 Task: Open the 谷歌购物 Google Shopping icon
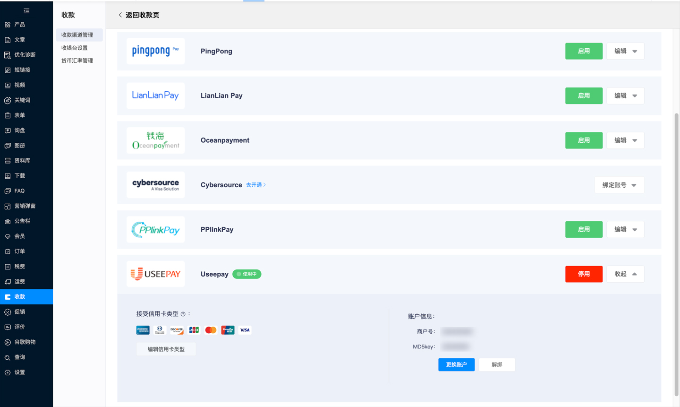pos(8,342)
